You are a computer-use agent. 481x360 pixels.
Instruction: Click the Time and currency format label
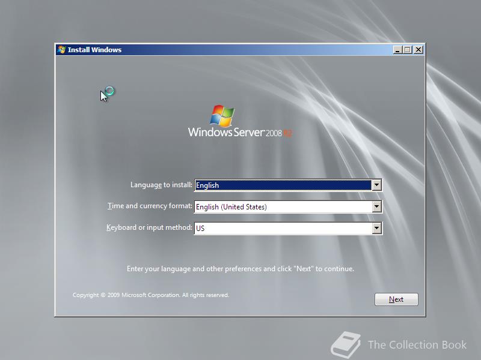coord(150,206)
